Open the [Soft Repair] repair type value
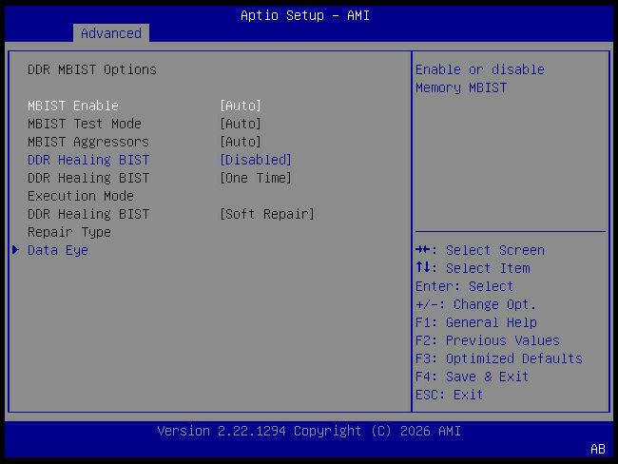The height and width of the screenshot is (464, 618). [267, 214]
